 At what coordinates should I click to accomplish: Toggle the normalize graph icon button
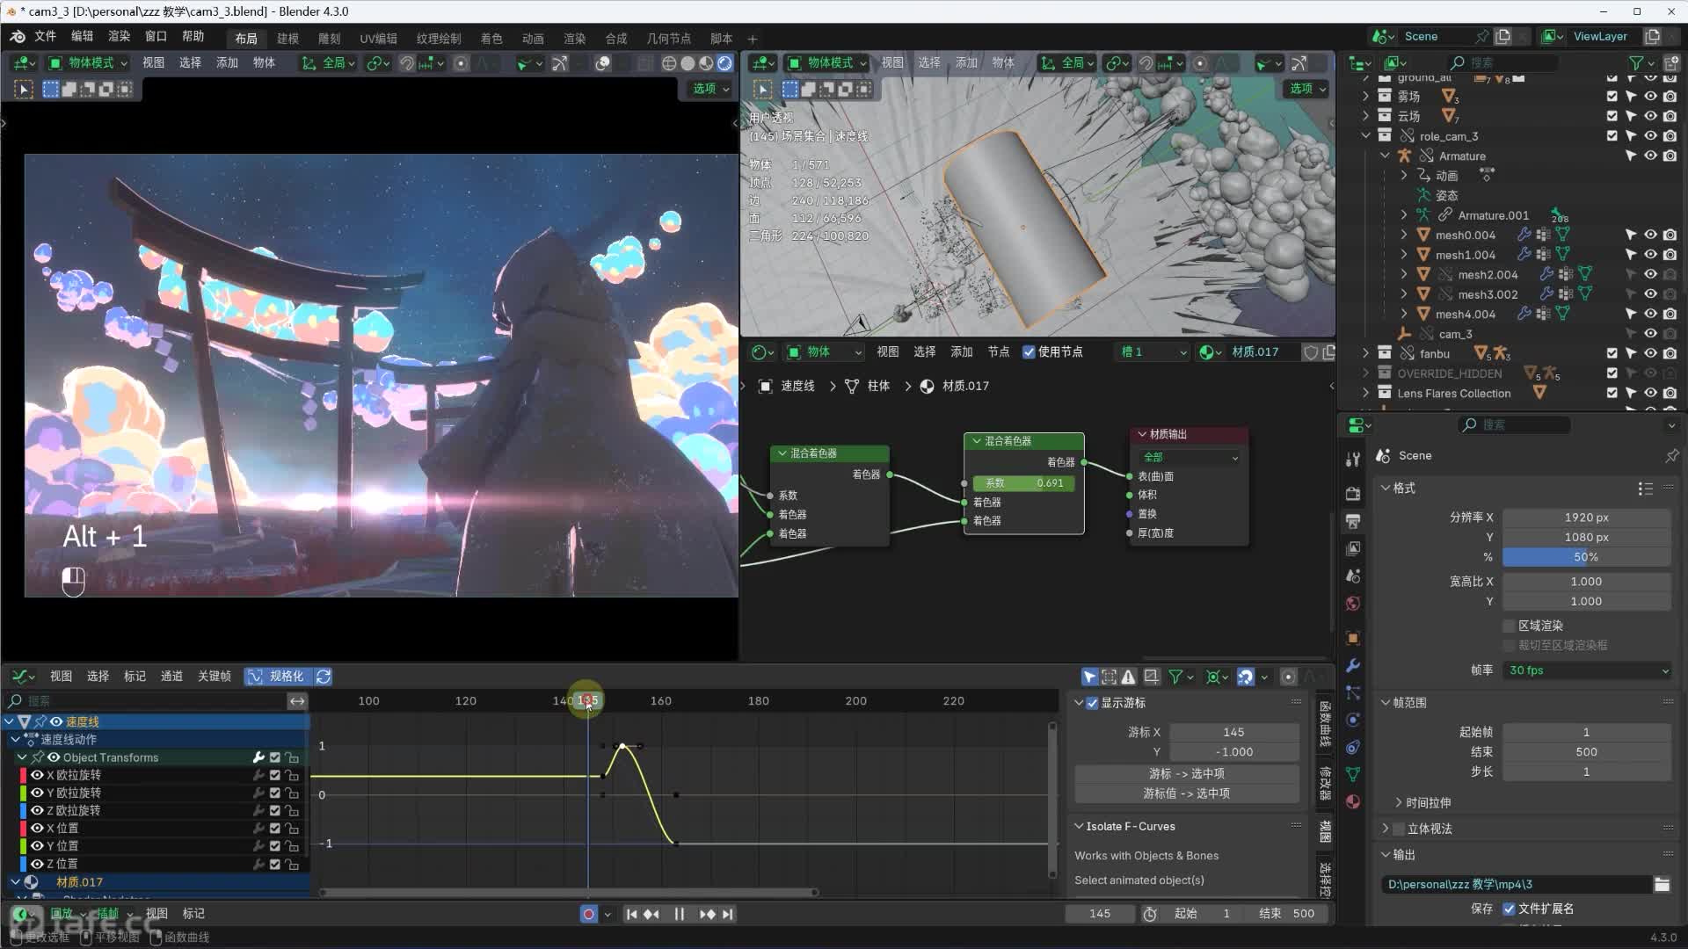pyautogui.click(x=255, y=677)
